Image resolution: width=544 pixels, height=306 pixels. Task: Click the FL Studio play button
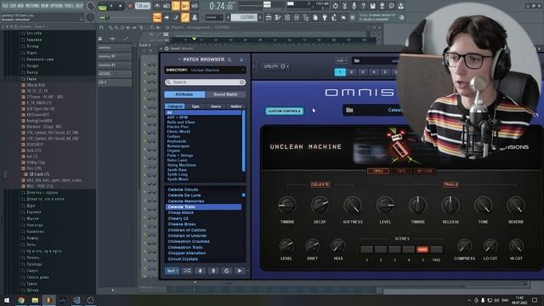111,6
